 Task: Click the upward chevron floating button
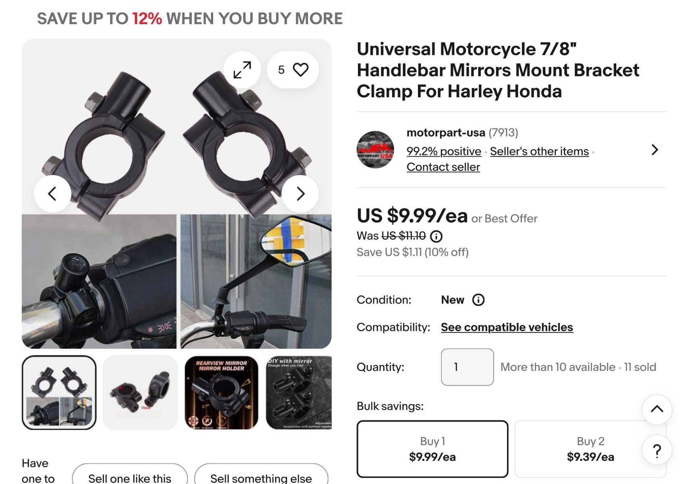(657, 409)
